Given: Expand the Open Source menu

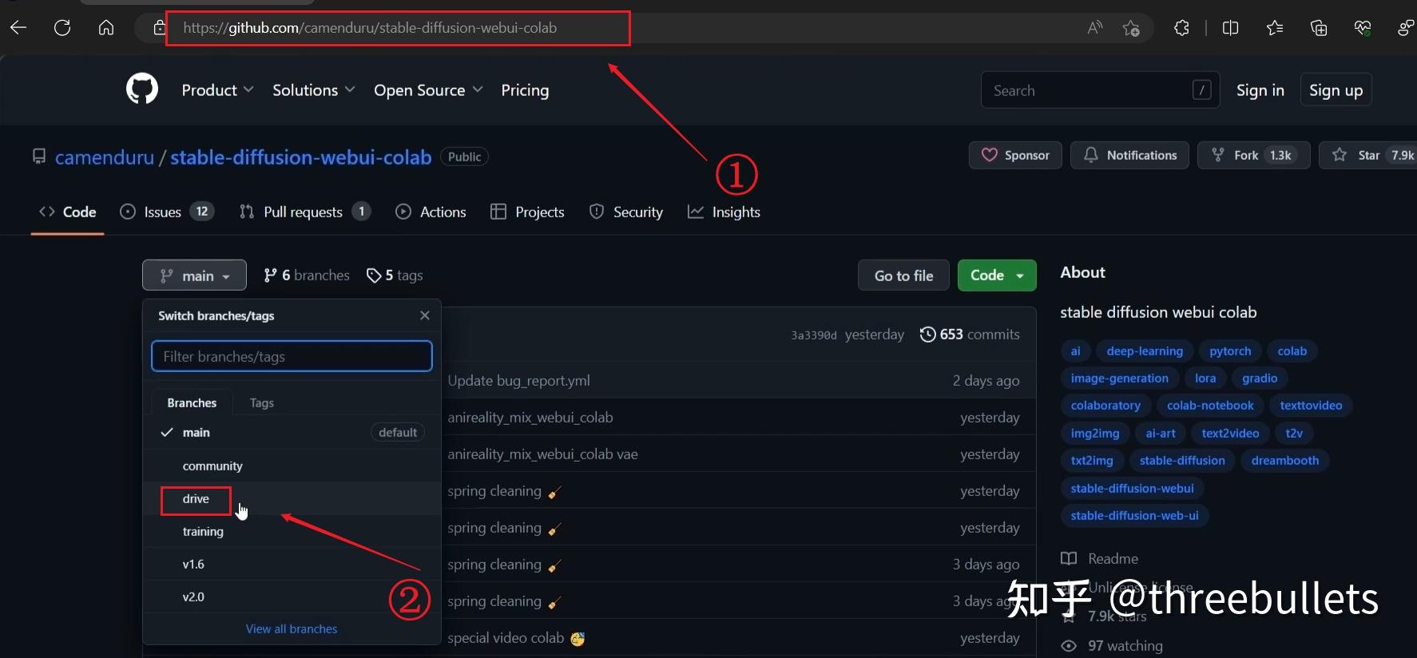Looking at the screenshot, I should point(428,90).
